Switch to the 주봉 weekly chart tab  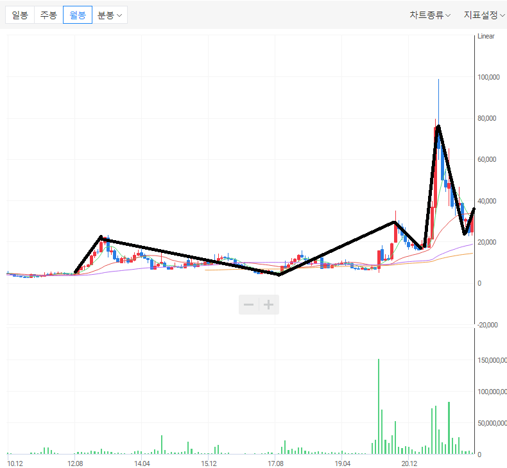coord(49,15)
